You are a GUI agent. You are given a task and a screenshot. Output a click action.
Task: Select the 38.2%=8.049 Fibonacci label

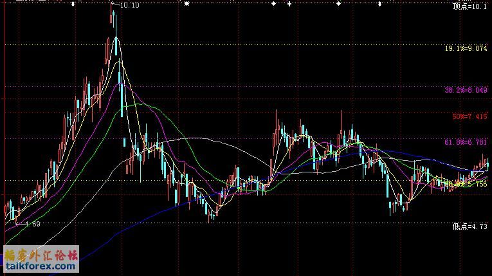coord(466,90)
